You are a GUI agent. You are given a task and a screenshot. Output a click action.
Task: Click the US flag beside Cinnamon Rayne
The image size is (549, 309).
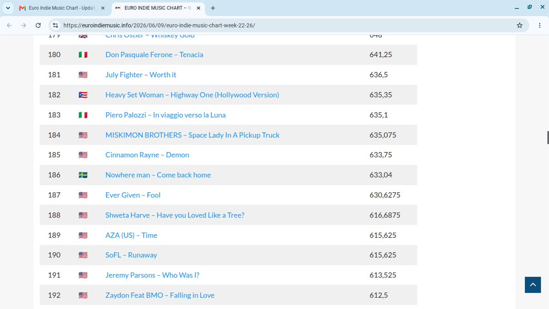pyautogui.click(x=83, y=155)
